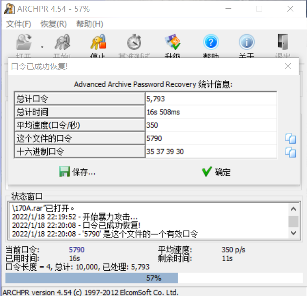Click the statistics heading in dialog
The image size is (307, 296).
click(153, 84)
